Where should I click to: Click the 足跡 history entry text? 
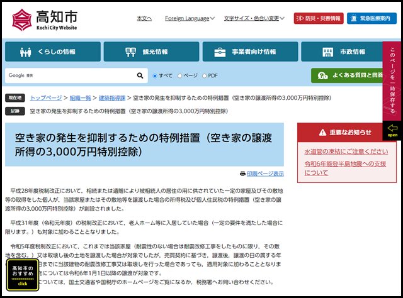[129, 111]
